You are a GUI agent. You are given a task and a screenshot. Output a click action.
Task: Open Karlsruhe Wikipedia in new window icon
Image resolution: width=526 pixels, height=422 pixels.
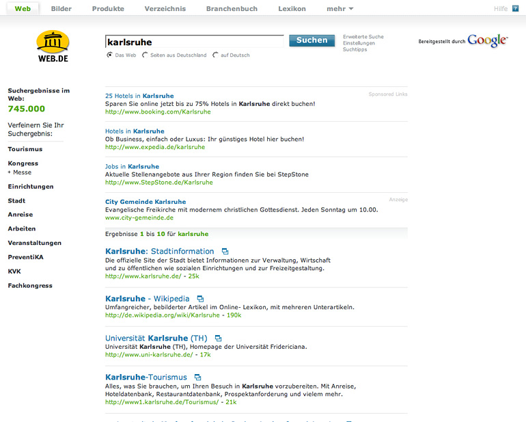[x=200, y=299]
